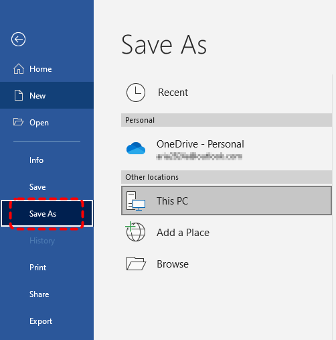This screenshot has width=336, height=340.
Task: Choose Open from the sidebar
Action: click(x=47, y=122)
